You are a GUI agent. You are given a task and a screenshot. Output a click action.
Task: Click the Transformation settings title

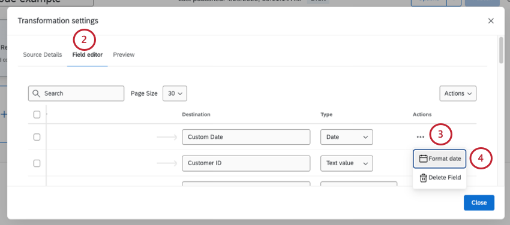click(x=58, y=21)
